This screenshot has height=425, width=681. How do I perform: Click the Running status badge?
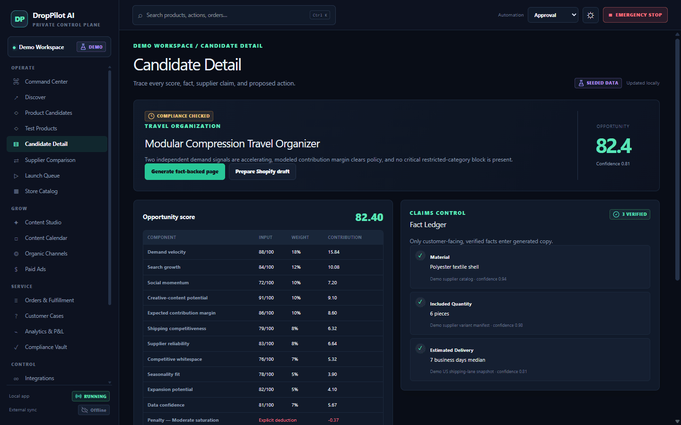pos(91,396)
